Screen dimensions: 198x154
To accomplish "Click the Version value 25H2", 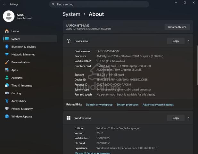I will 100,133.
